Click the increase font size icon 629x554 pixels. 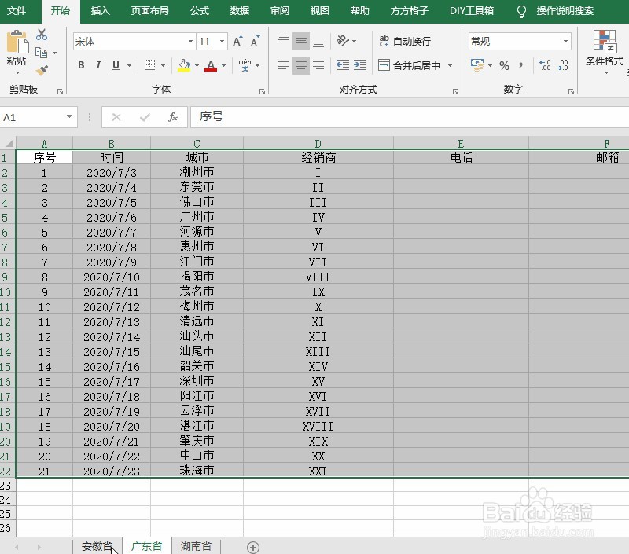point(238,40)
